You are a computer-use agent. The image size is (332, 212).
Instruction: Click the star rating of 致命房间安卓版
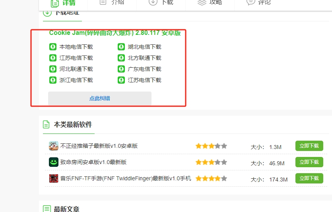pyautogui.click(x=211, y=162)
